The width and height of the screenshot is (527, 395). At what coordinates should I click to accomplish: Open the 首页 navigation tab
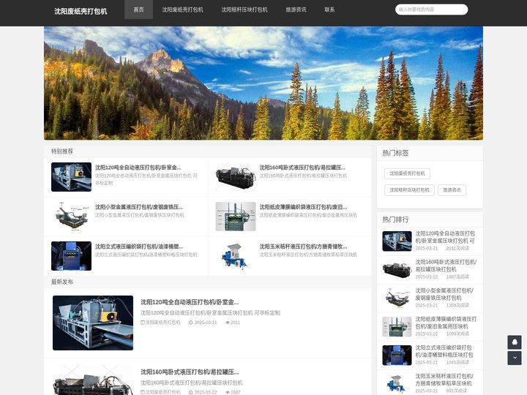pos(138,10)
